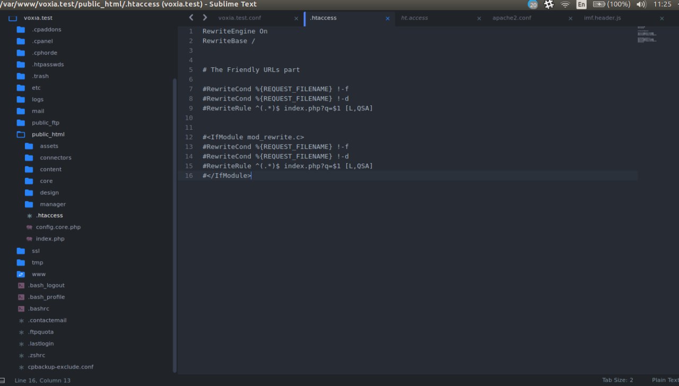Close the apache2.conf tab
Viewport: 679px width, 386px height.
click(x=570, y=19)
